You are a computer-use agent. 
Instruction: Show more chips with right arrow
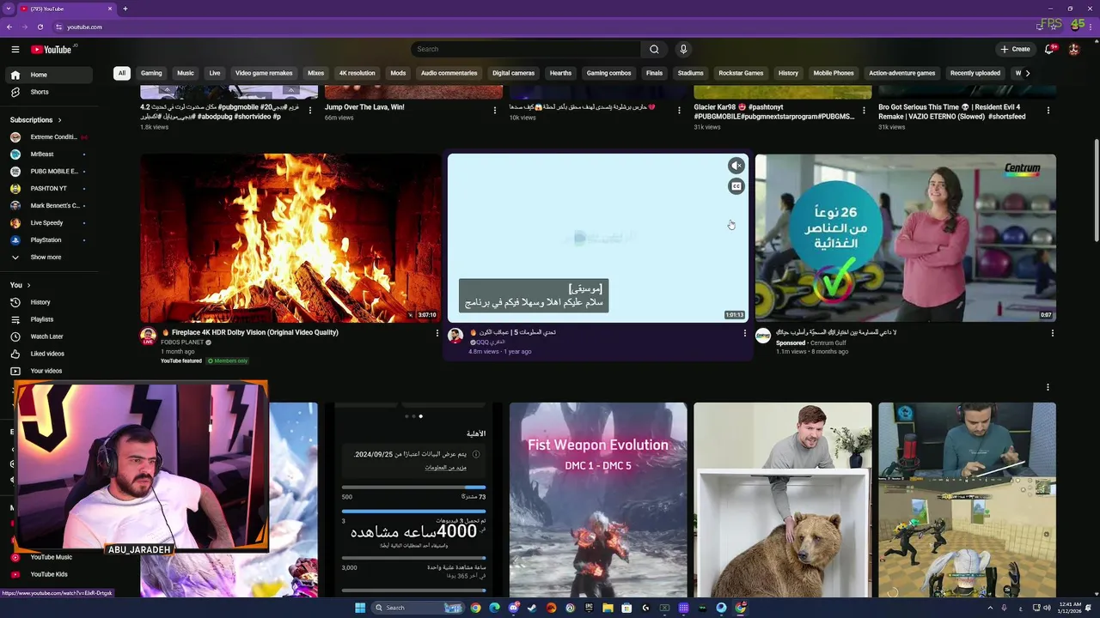[1027, 73]
